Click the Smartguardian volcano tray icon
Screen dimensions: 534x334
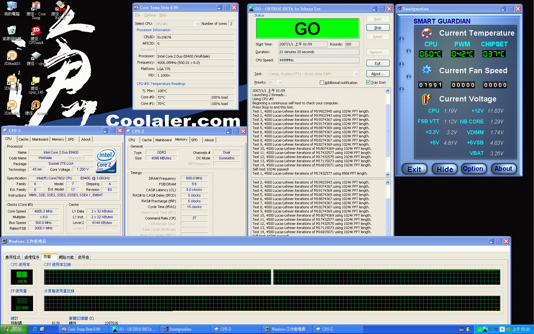point(485,329)
